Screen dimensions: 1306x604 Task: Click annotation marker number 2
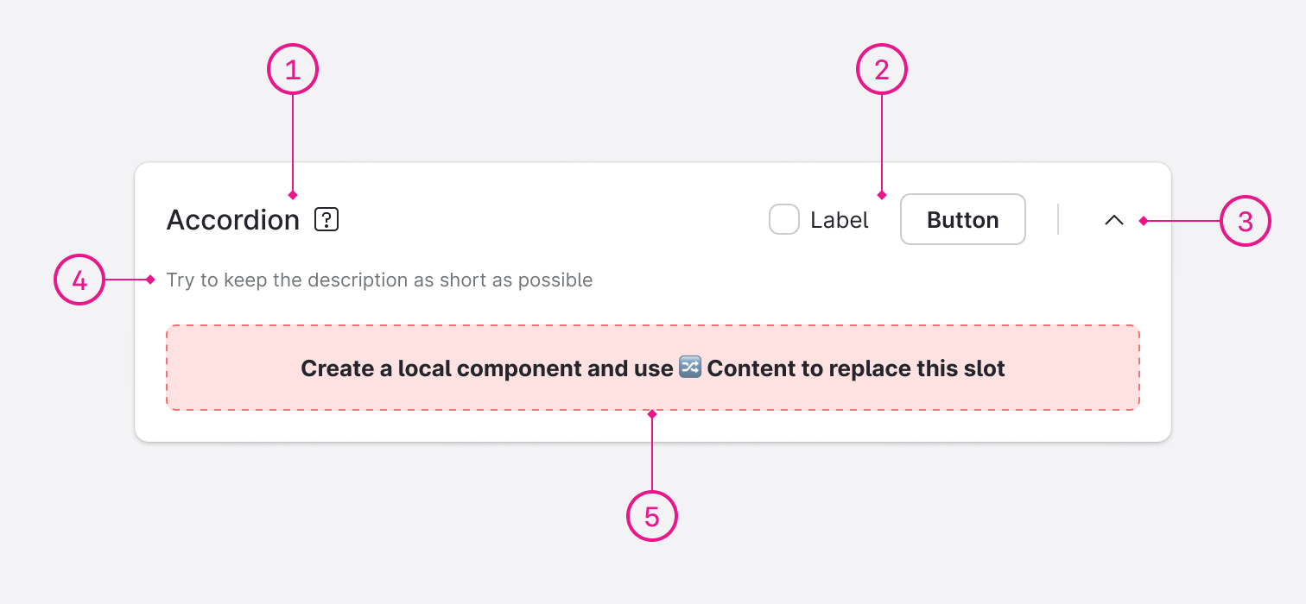(881, 69)
